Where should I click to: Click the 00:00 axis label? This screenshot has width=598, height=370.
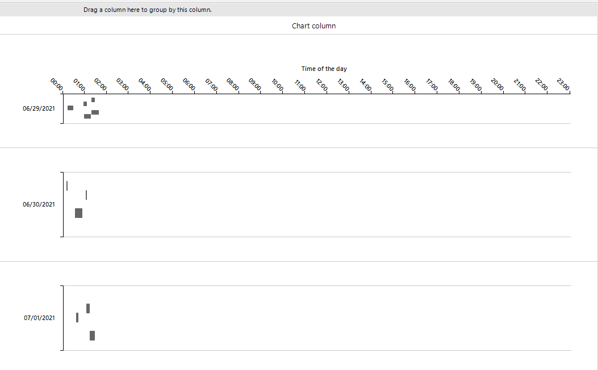pos(56,85)
